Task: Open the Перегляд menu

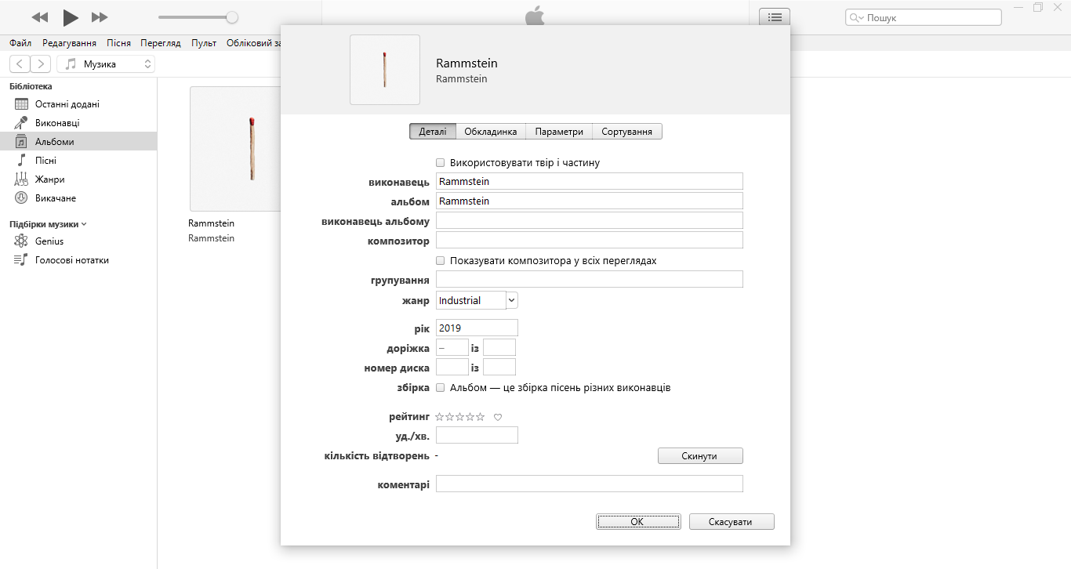Action: [x=161, y=43]
